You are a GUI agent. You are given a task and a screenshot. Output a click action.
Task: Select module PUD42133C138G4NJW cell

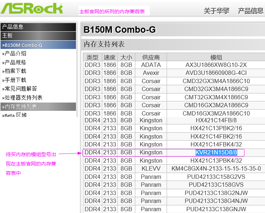[x=216, y=201]
